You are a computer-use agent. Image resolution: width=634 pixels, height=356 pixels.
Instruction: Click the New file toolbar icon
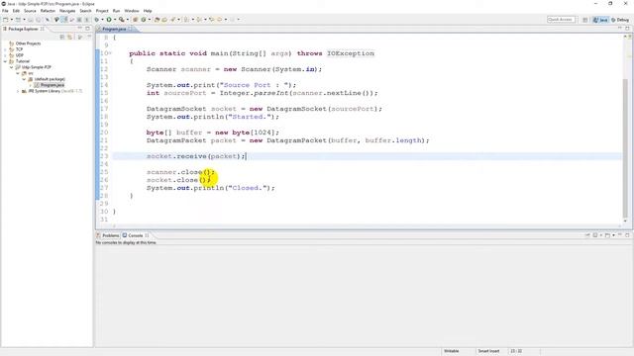6,20
